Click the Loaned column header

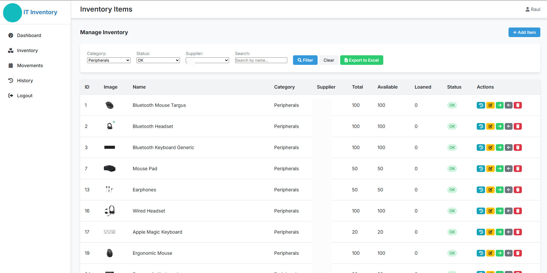pyautogui.click(x=423, y=87)
